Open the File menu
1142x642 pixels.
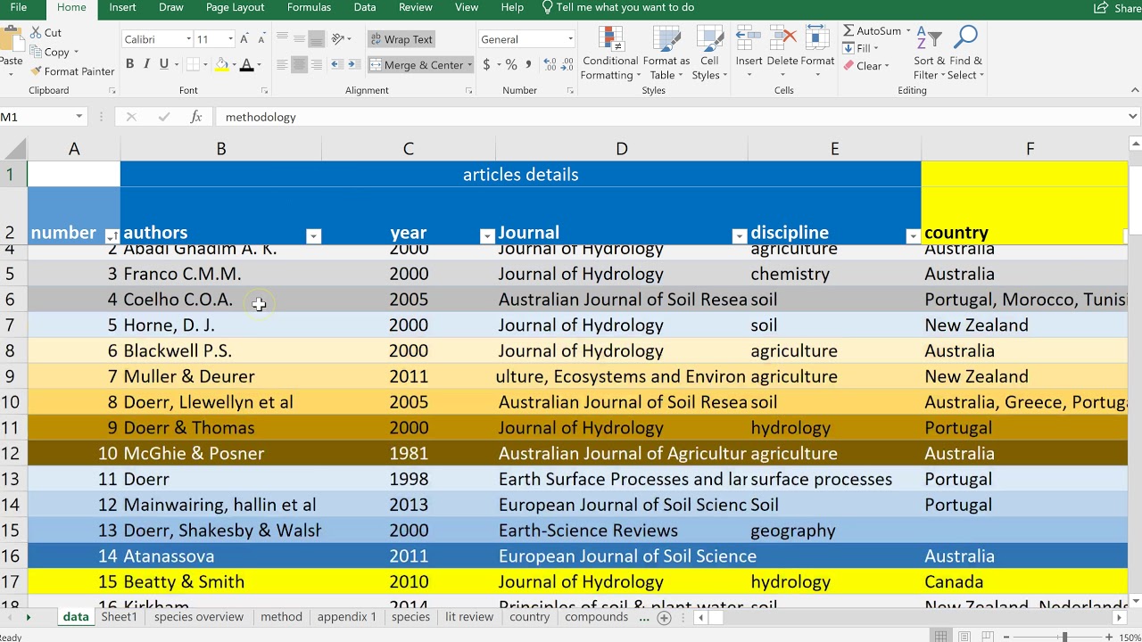pyautogui.click(x=19, y=7)
